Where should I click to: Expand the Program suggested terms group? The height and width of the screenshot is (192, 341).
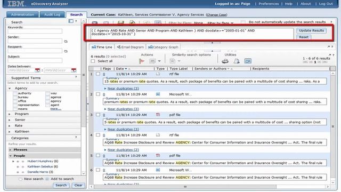10,114
